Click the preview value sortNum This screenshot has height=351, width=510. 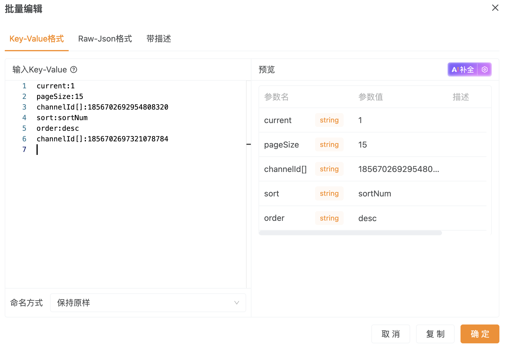pos(375,193)
